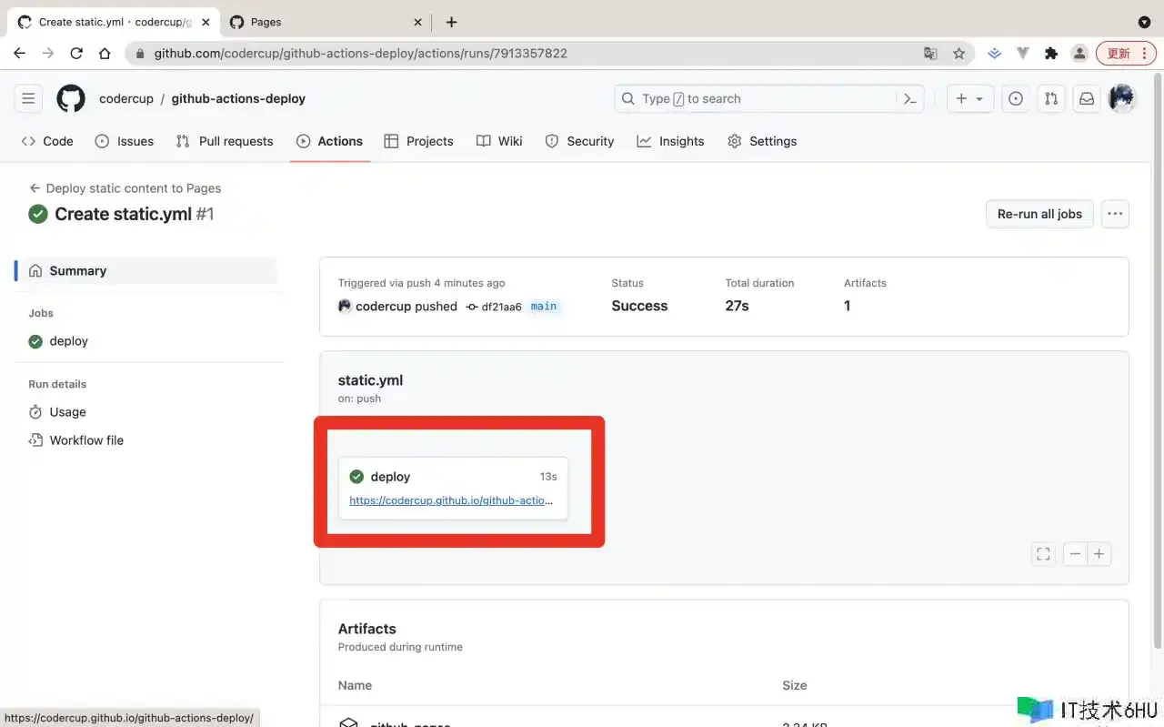Open the issues shortcut icon in header
Image resolution: width=1164 pixels, height=727 pixels.
click(1016, 98)
